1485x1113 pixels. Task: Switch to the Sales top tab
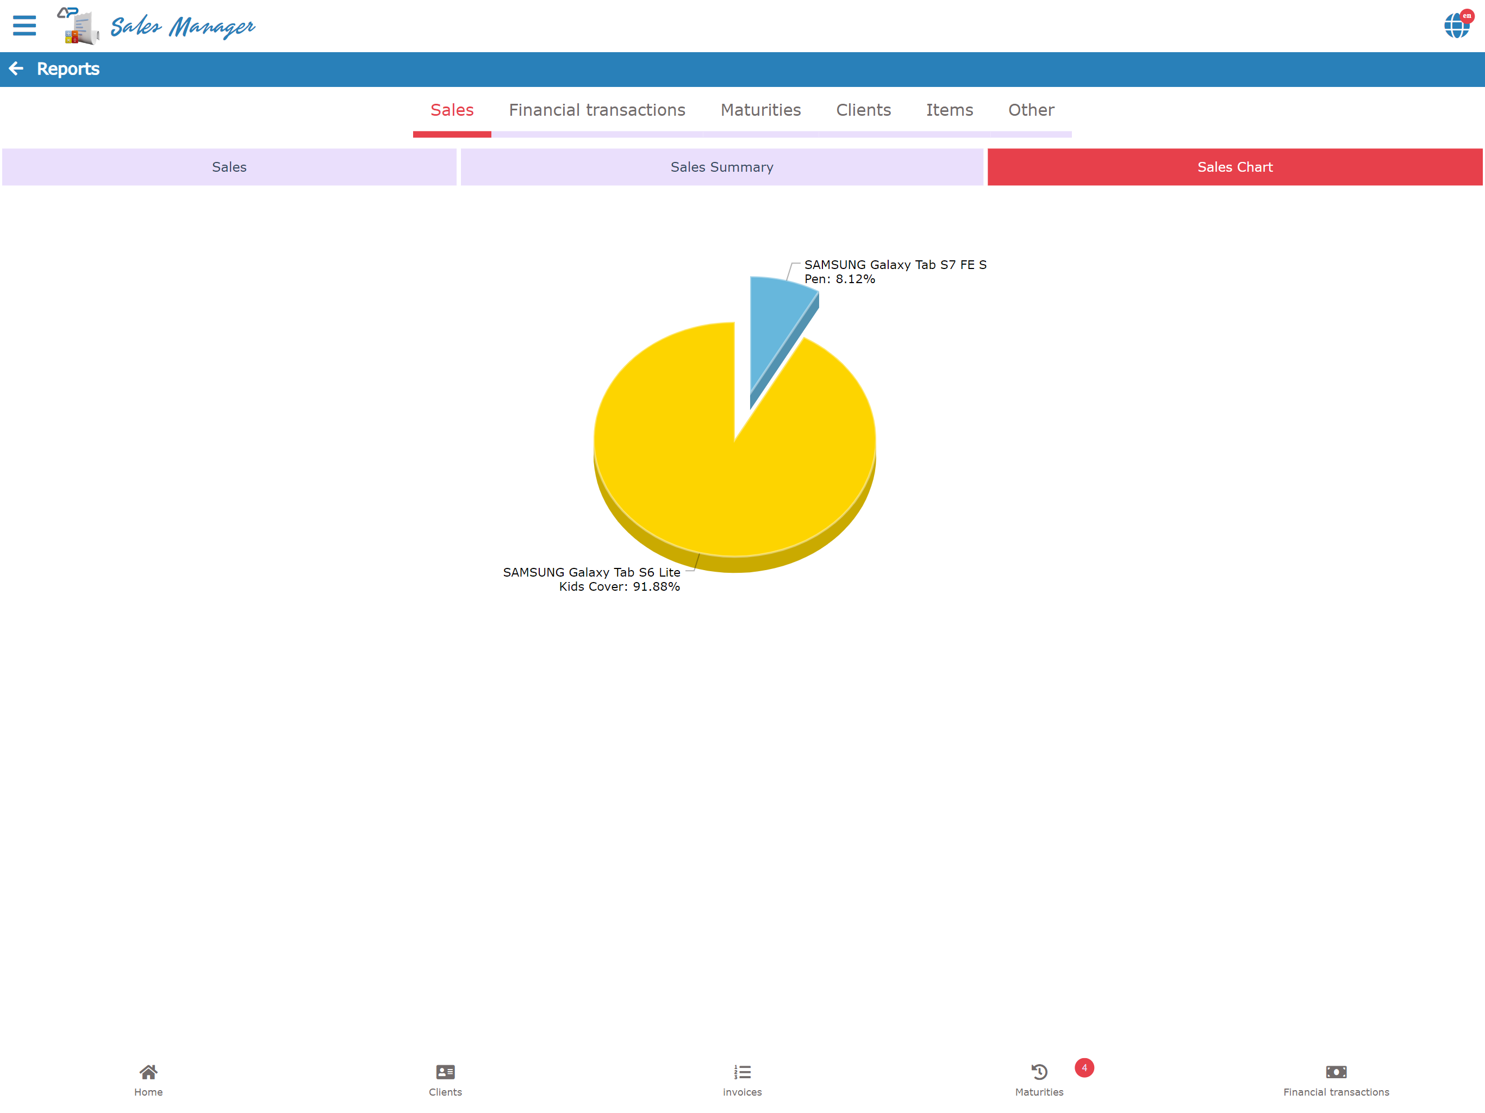point(452,110)
